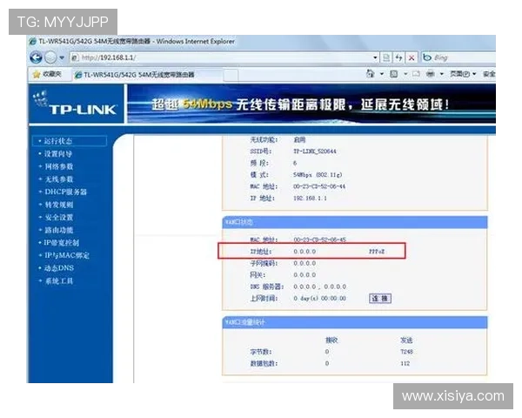The width and height of the screenshot is (522, 418).
Task: Open 路由功能 in the sidebar
Action: pyautogui.click(x=58, y=230)
